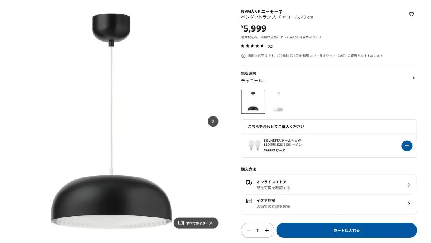This screenshot has width=431, height=243.
Task: Select the charcoal color variant thumbnail
Action: (253, 102)
